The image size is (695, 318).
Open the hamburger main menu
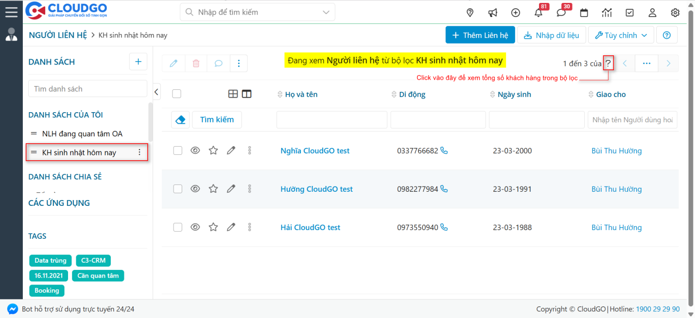(11, 12)
